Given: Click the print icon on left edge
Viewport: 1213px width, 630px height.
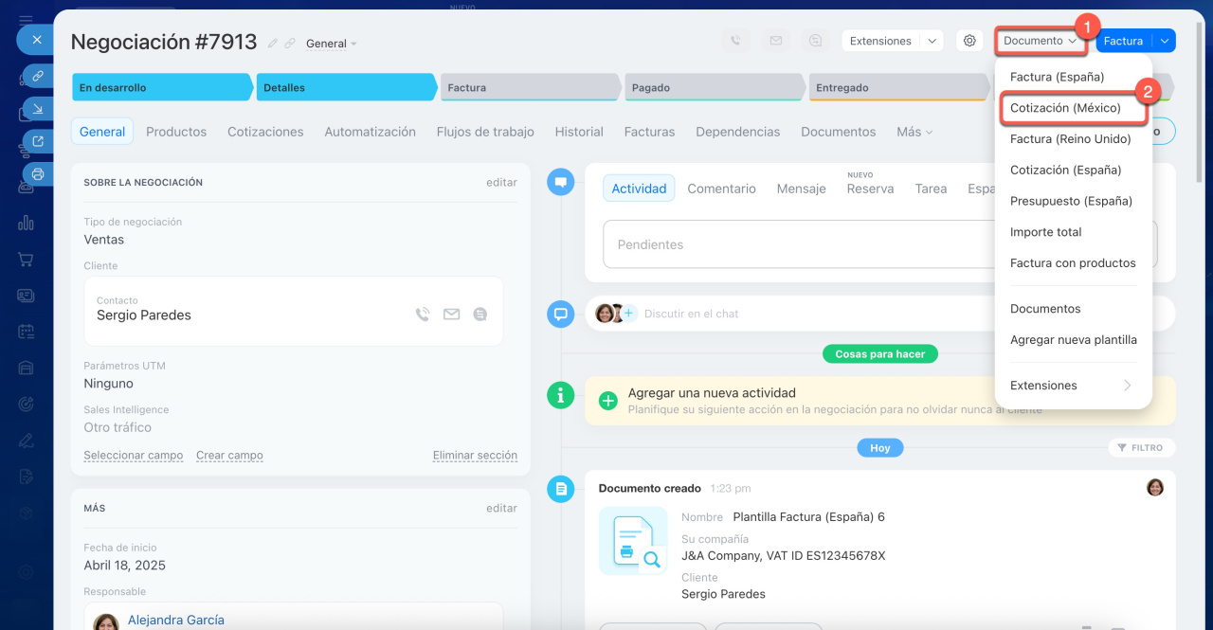Looking at the screenshot, I should click(38, 173).
